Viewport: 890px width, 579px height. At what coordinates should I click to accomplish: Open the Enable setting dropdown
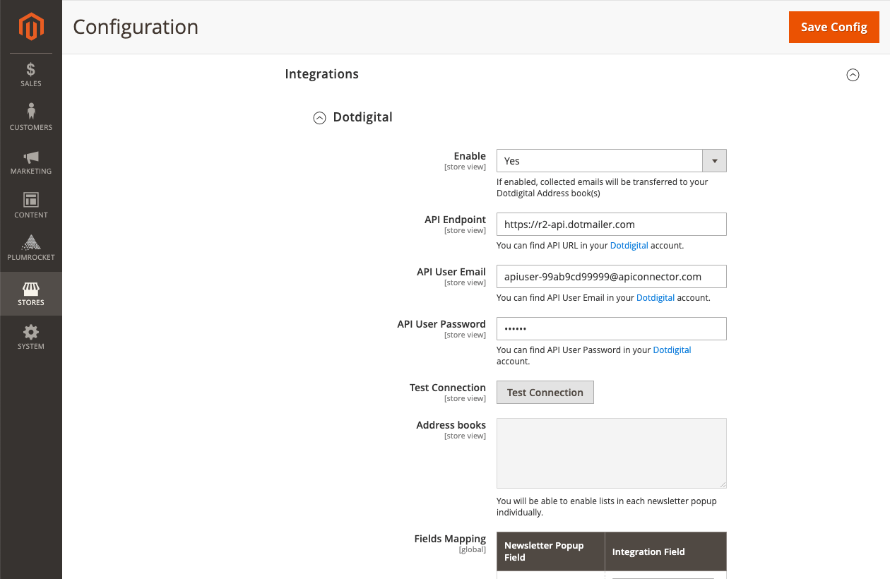tap(713, 160)
